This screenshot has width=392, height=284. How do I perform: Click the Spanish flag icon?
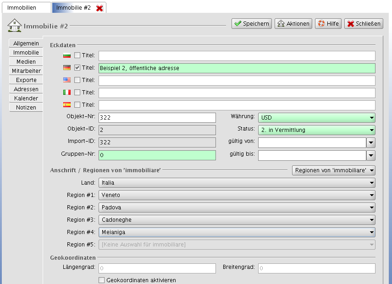click(67, 105)
